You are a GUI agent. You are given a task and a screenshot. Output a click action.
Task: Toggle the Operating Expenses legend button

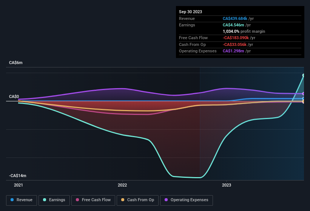point(187,200)
